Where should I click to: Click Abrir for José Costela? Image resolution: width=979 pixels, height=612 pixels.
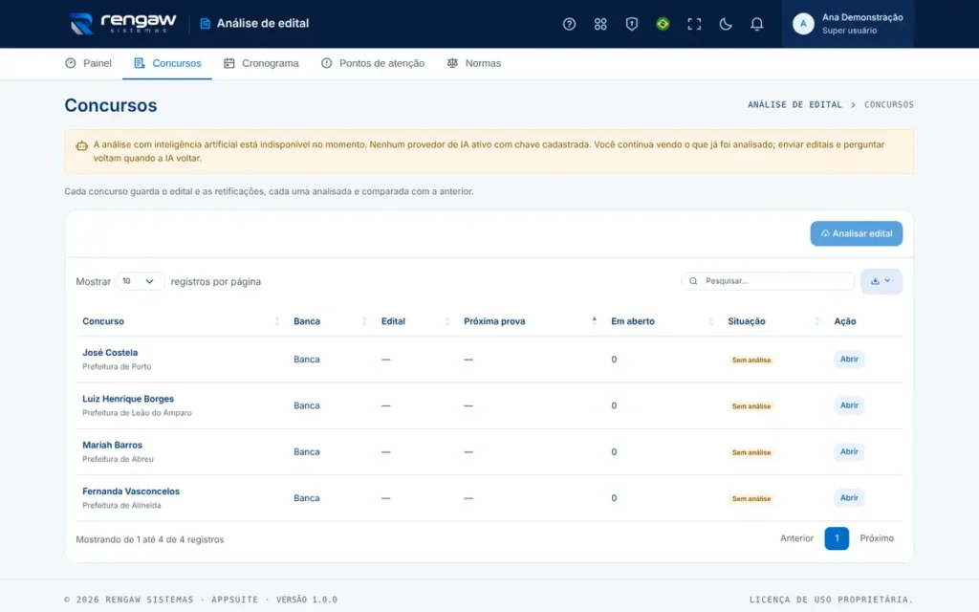click(x=849, y=360)
